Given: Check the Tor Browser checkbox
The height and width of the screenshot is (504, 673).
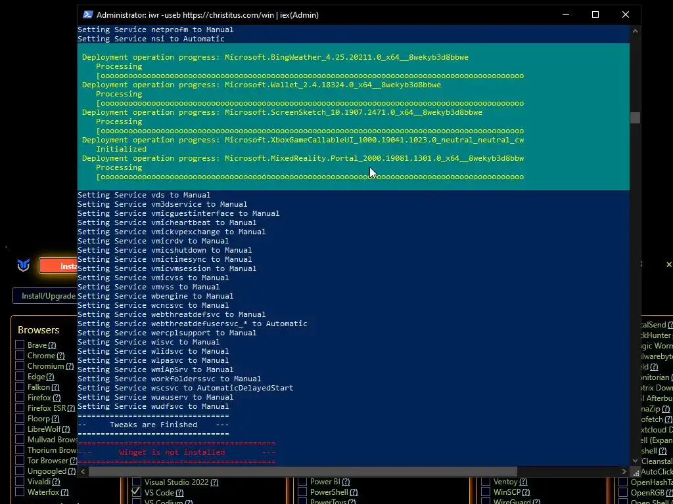Looking at the screenshot, I should pyautogui.click(x=20, y=460).
